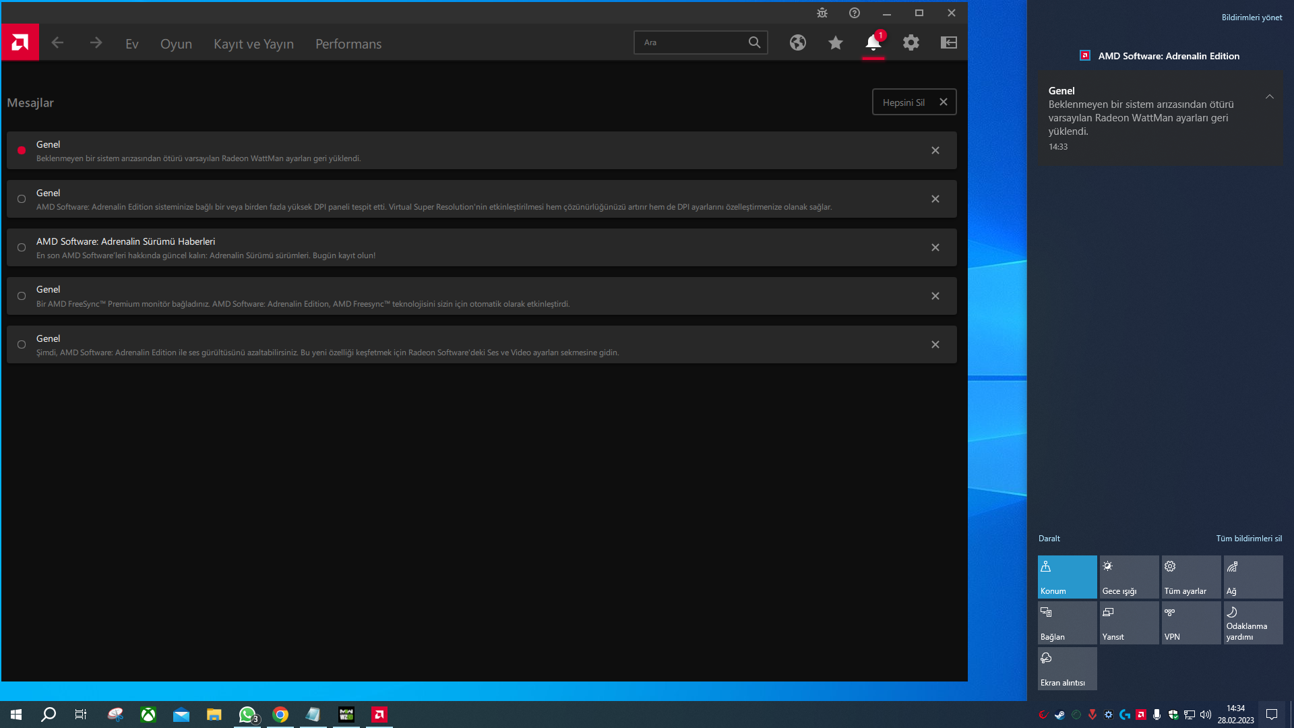
Task: Toggle Konum quick action tile
Action: 1067,577
